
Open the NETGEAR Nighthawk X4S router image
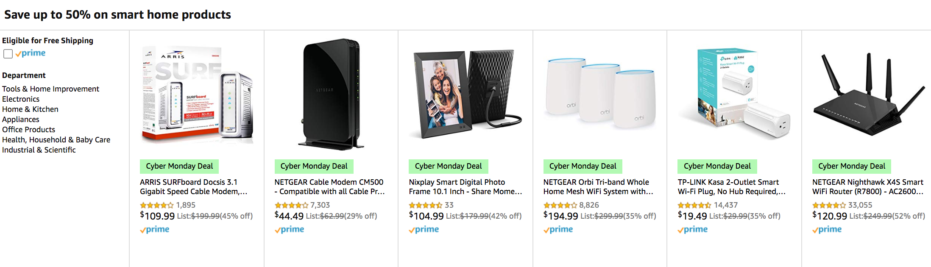(869, 94)
